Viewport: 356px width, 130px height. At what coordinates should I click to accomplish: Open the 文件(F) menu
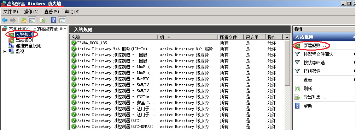tap(11, 12)
